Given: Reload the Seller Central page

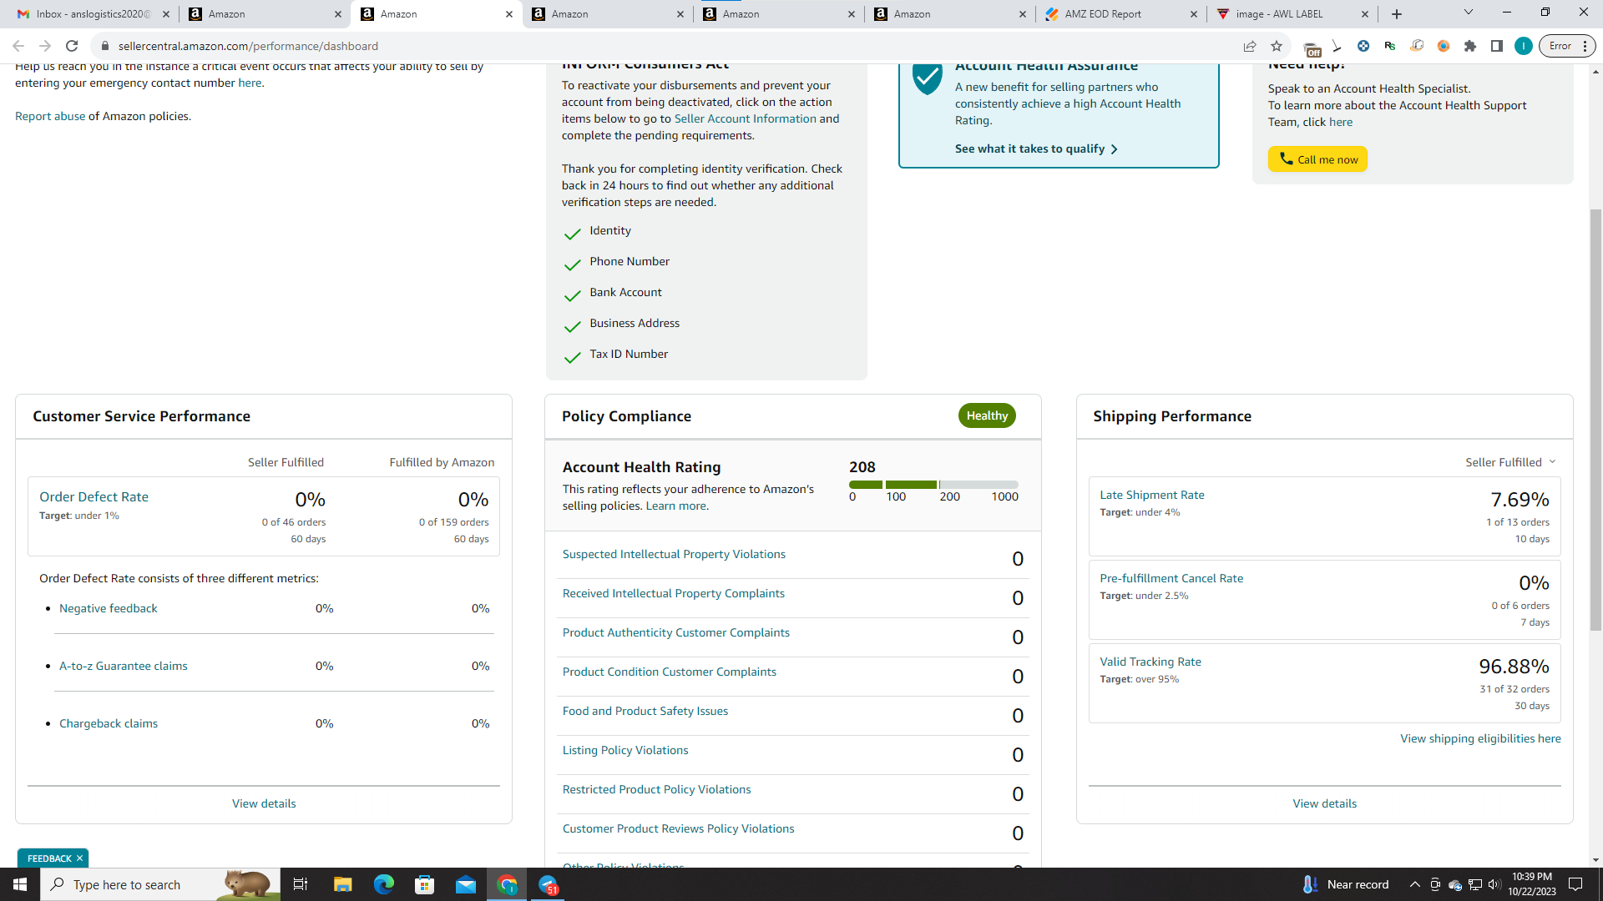Looking at the screenshot, I should (x=72, y=46).
